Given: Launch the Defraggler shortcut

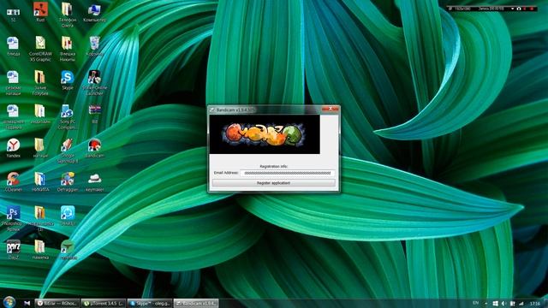Looking at the screenshot, I should tap(67, 181).
